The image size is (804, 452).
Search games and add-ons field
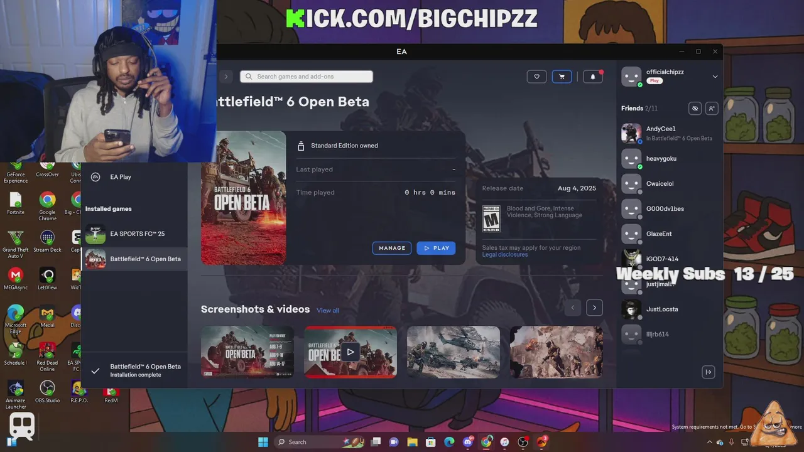[307, 77]
